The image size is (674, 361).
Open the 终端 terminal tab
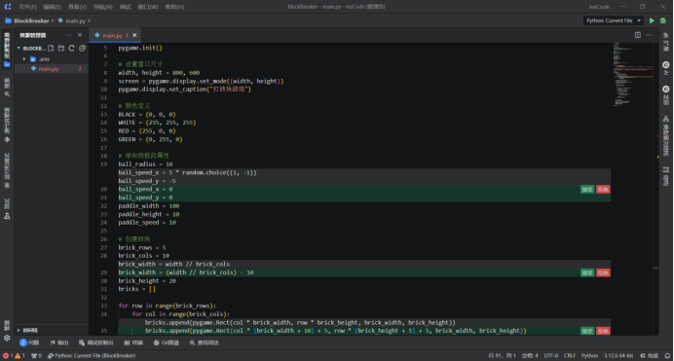(x=133, y=343)
